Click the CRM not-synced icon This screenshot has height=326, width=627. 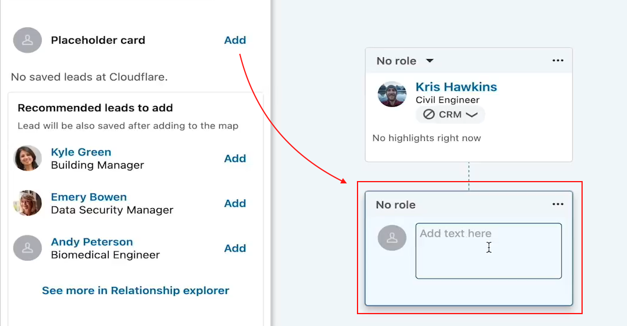pyautogui.click(x=429, y=115)
